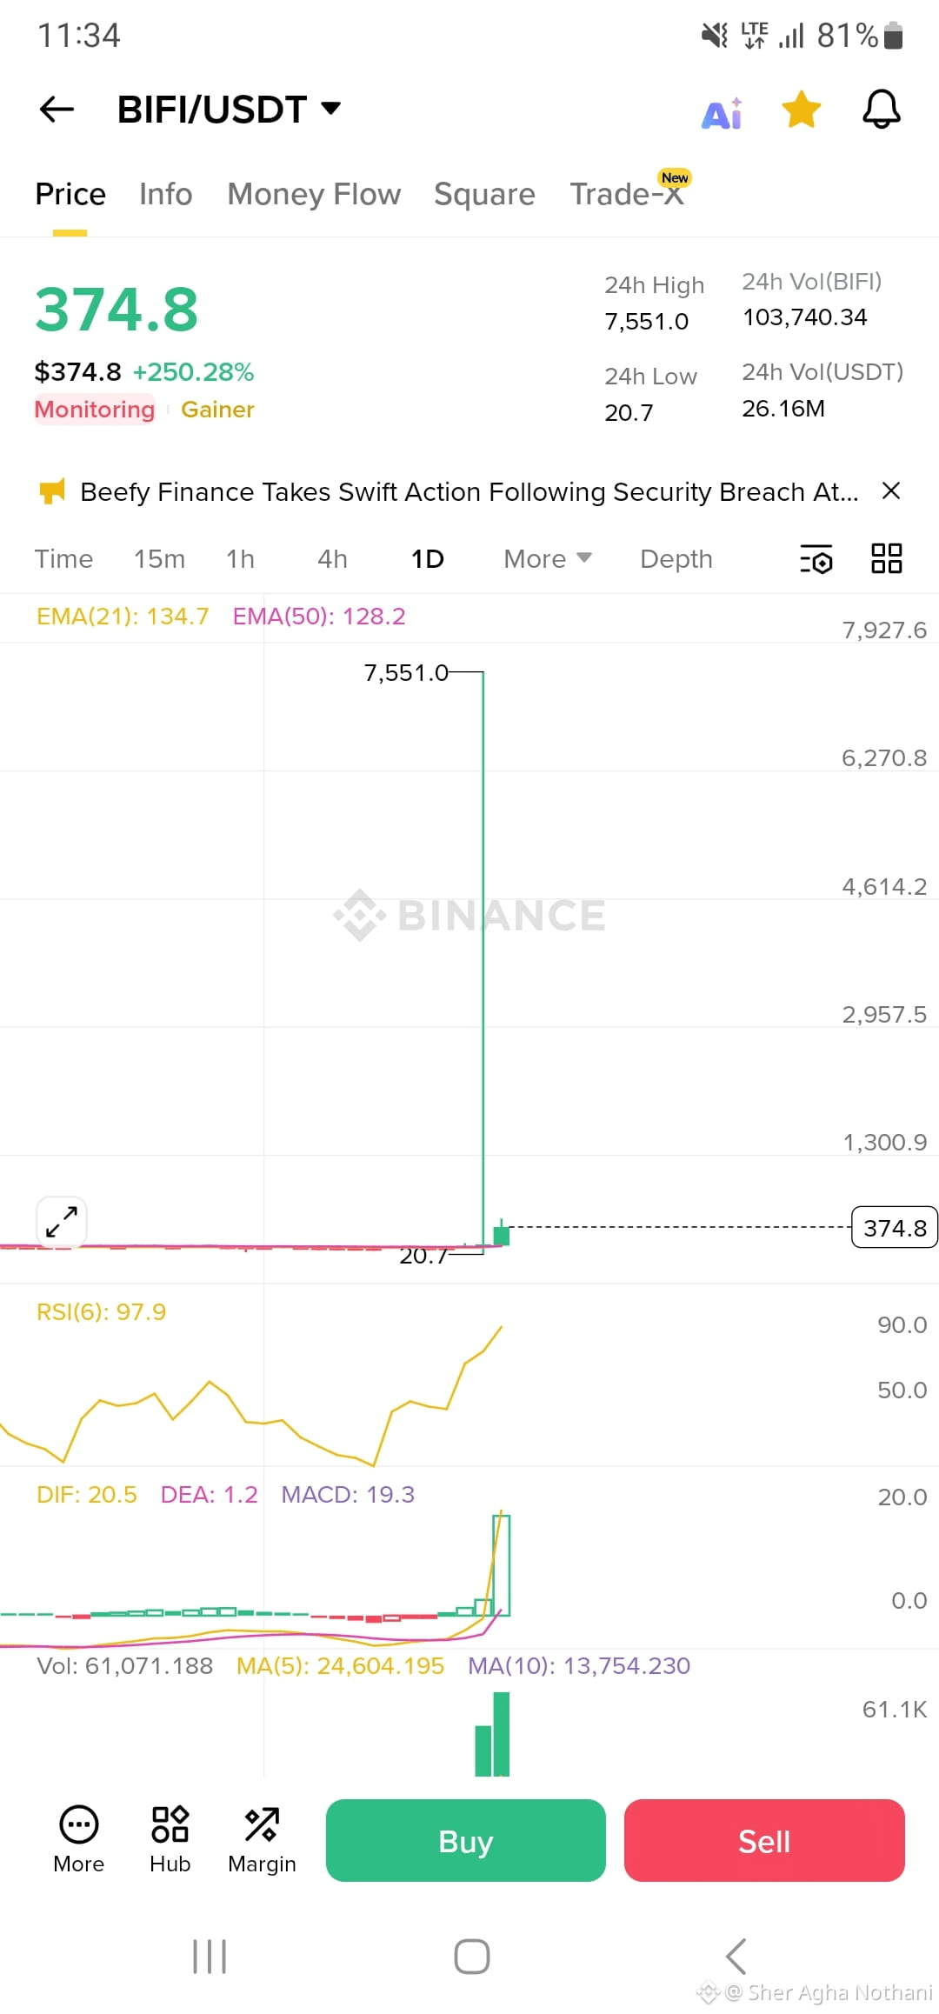Open the chart layout grid icon
Screen dimensions: 939x2014
coord(887,558)
